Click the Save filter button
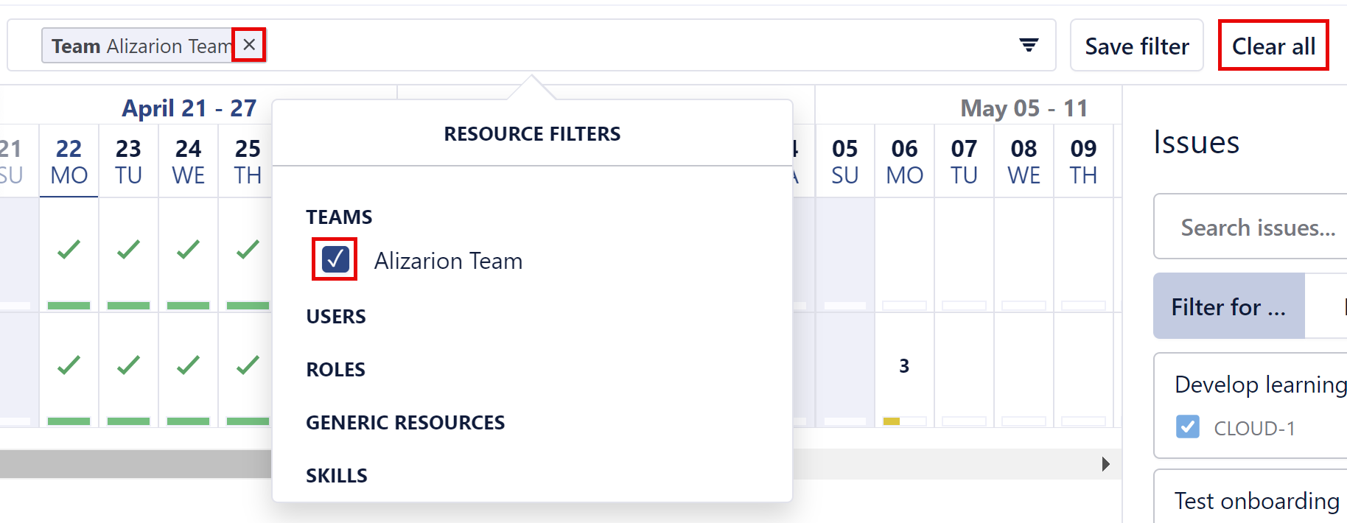This screenshot has height=523, width=1347. (1136, 46)
